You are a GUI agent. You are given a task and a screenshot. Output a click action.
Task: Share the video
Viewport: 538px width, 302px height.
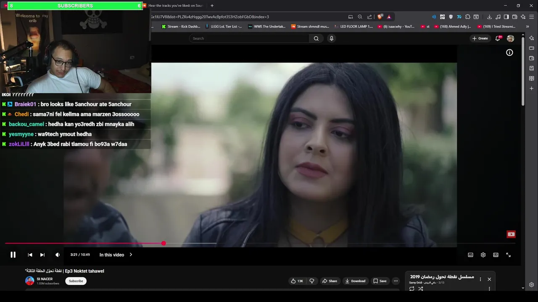(x=330, y=281)
